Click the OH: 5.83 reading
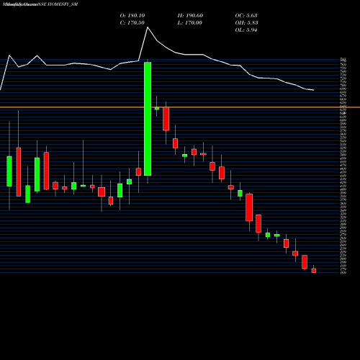 pos(246,23)
